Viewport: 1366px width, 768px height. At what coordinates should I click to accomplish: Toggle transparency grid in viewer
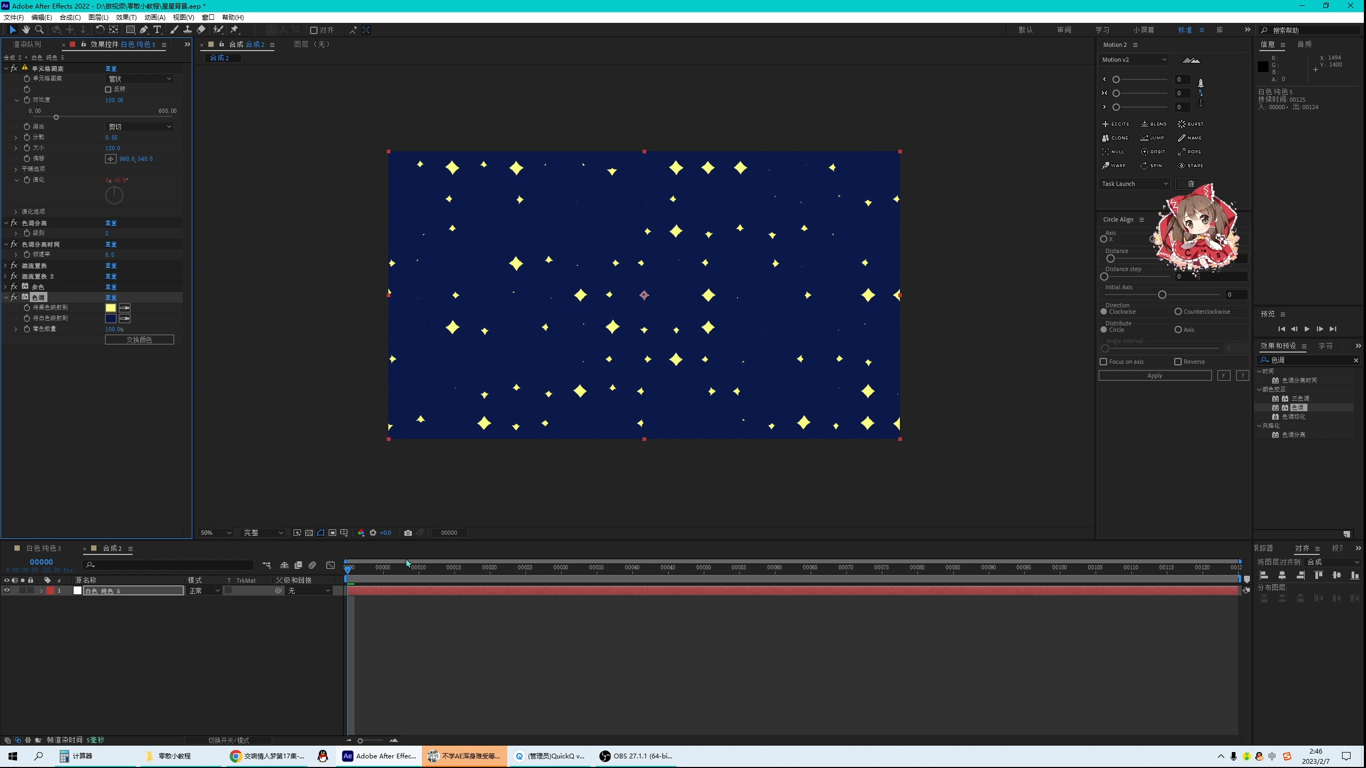[309, 533]
